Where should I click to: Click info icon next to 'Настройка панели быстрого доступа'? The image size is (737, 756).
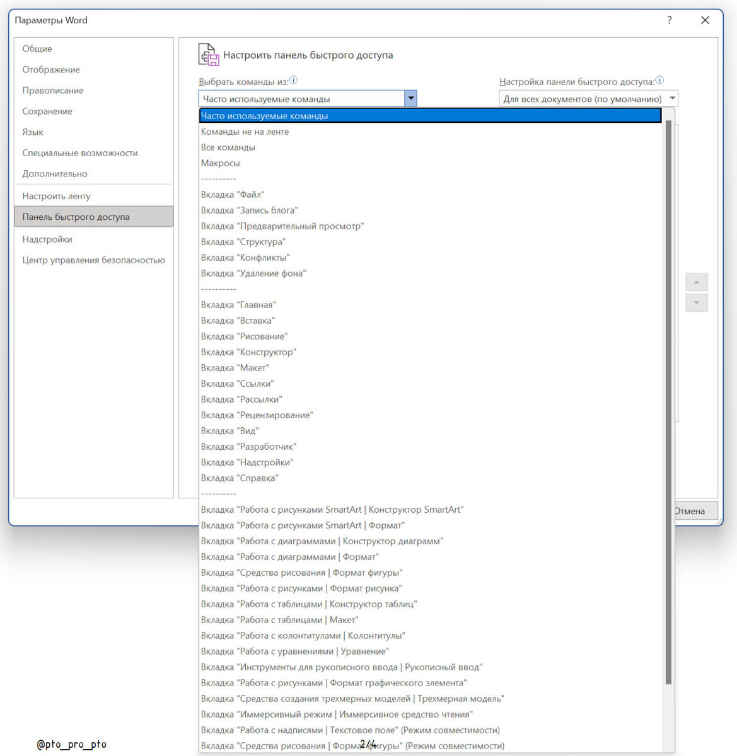[x=659, y=81]
